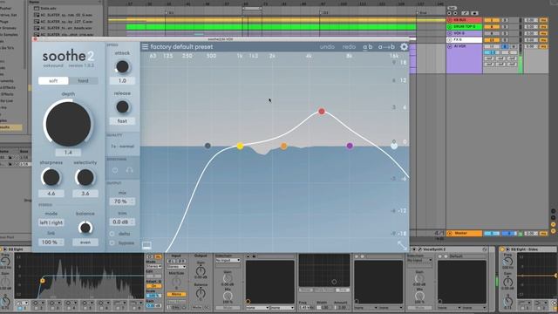Click the EQ Eight Scale percentage field

click(x=153, y=296)
